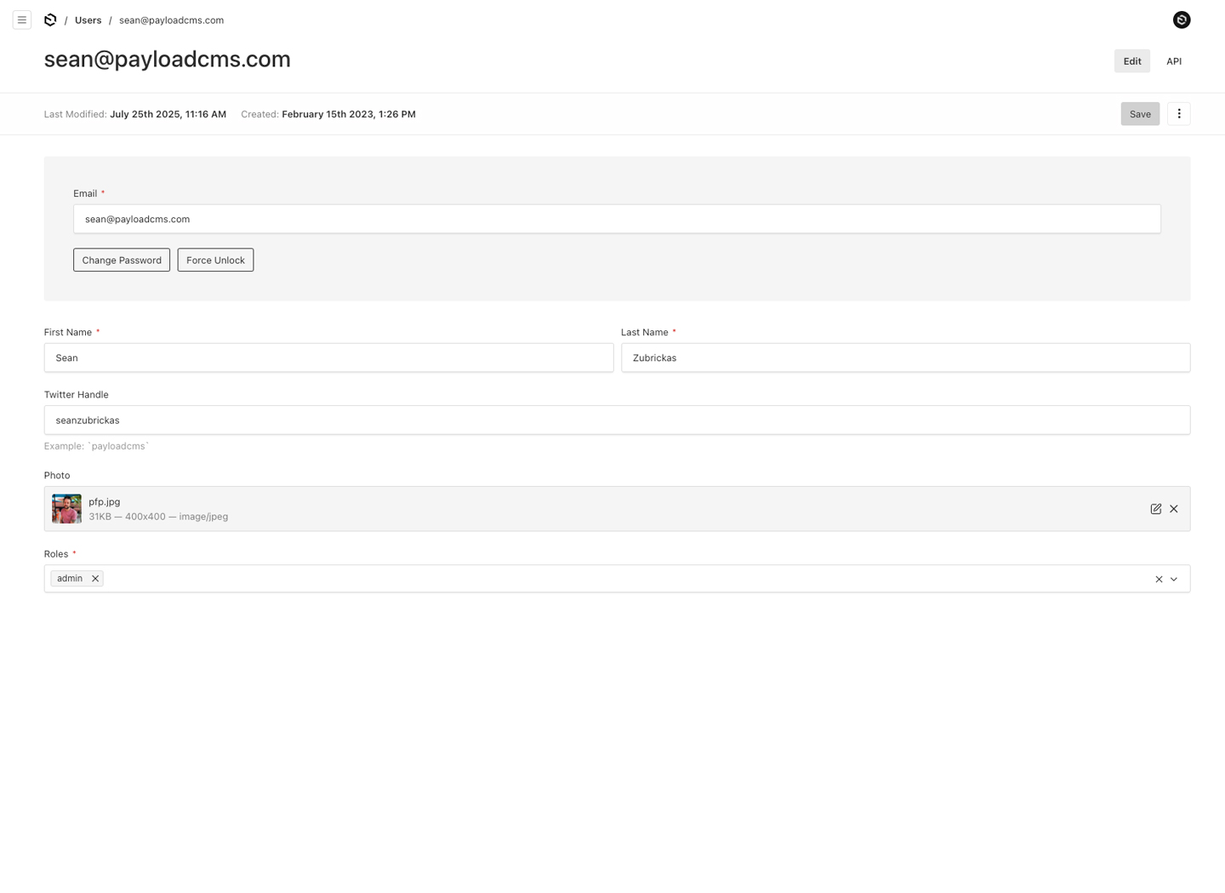The height and width of the screenshot is (893, 1225).
Task: Click the pfp.jpg file name
Action: point(105,502)
